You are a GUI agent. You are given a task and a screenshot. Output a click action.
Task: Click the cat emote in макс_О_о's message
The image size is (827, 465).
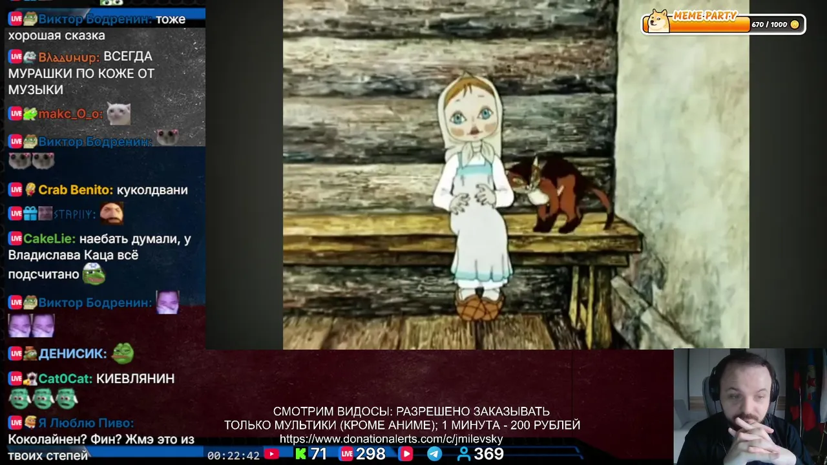click(x=118, y=114)
